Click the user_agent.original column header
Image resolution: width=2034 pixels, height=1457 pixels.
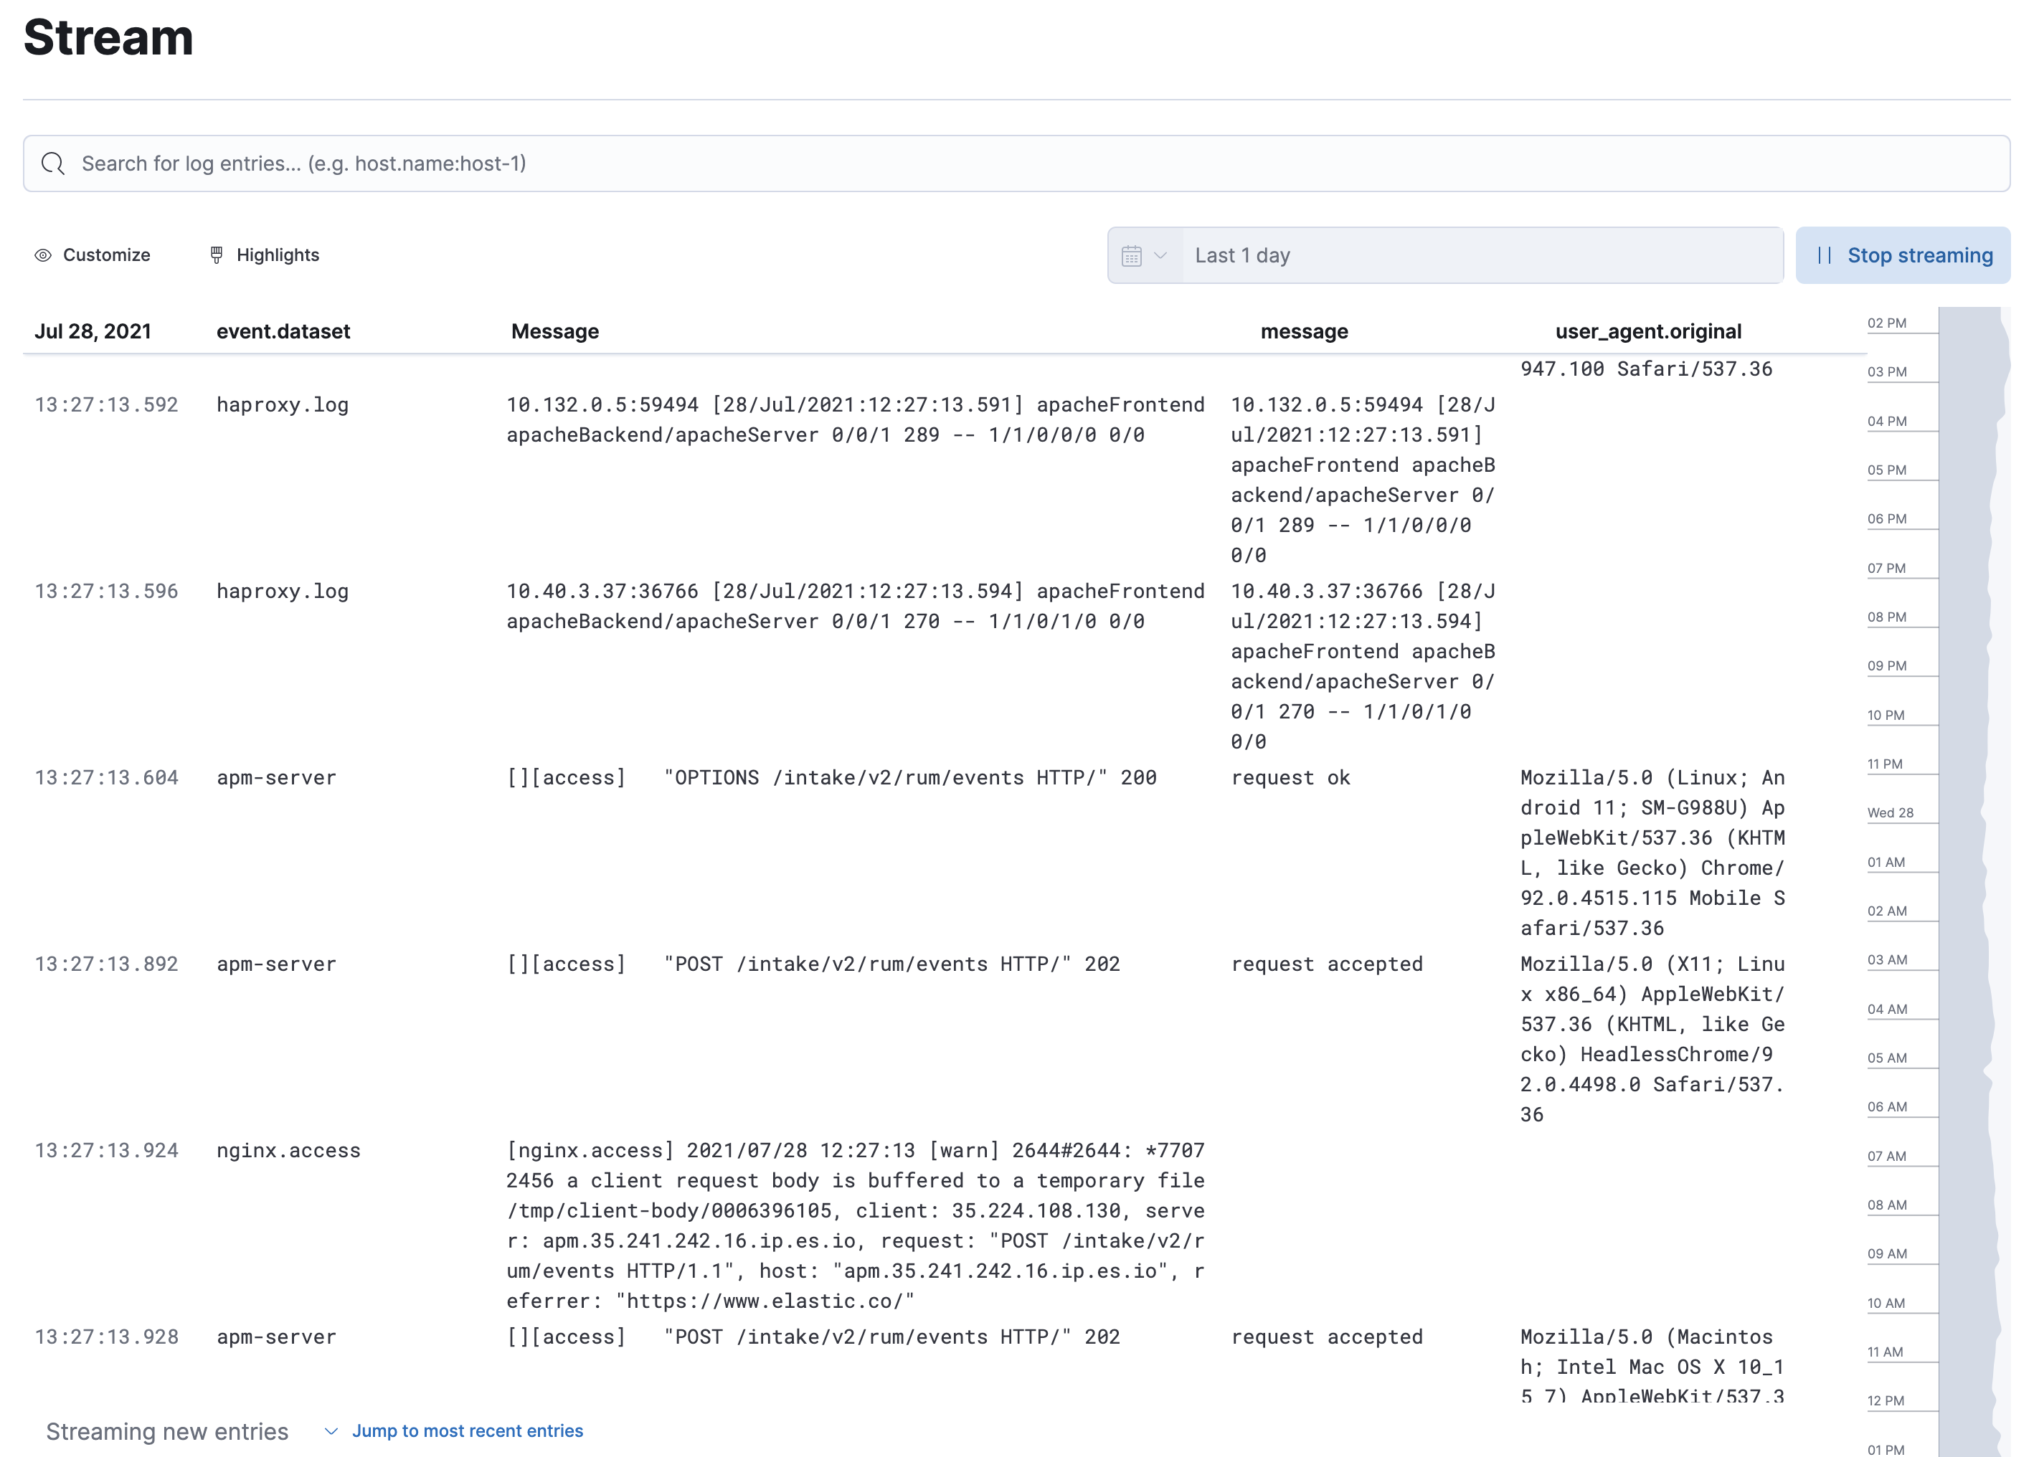pyautogui.click(x=1648, y=331)
